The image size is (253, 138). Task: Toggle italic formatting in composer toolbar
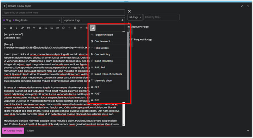coord(17,28)
